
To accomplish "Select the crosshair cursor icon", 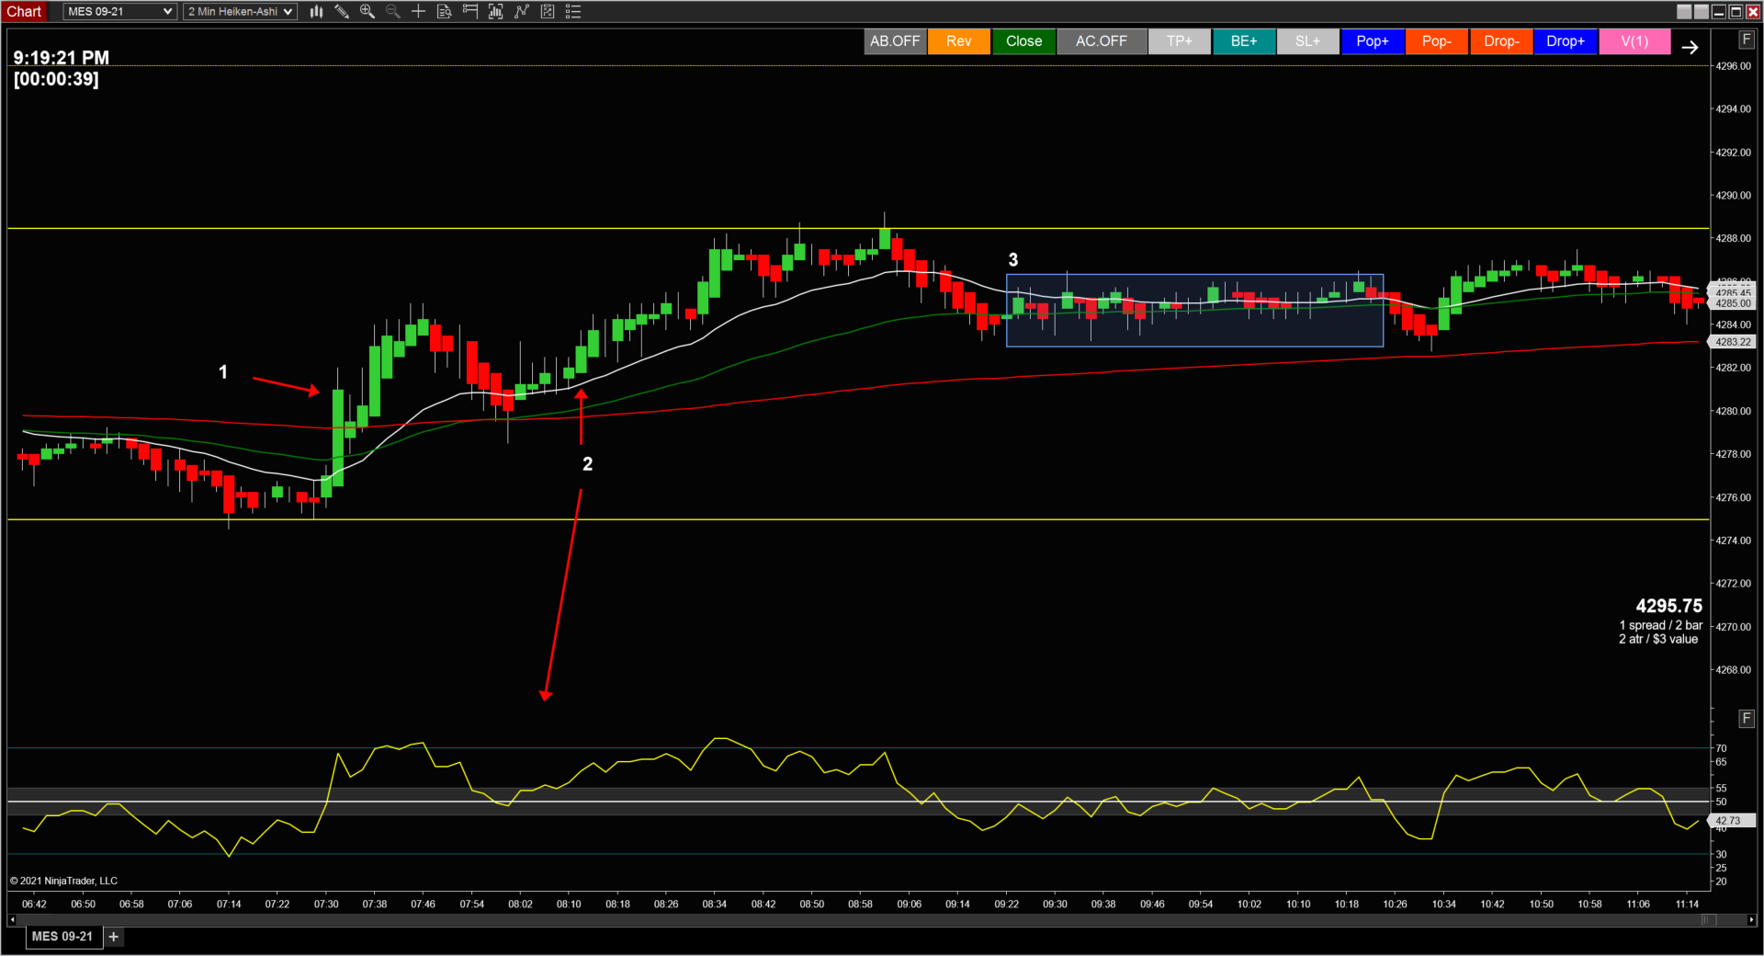I will click(419, 12).
